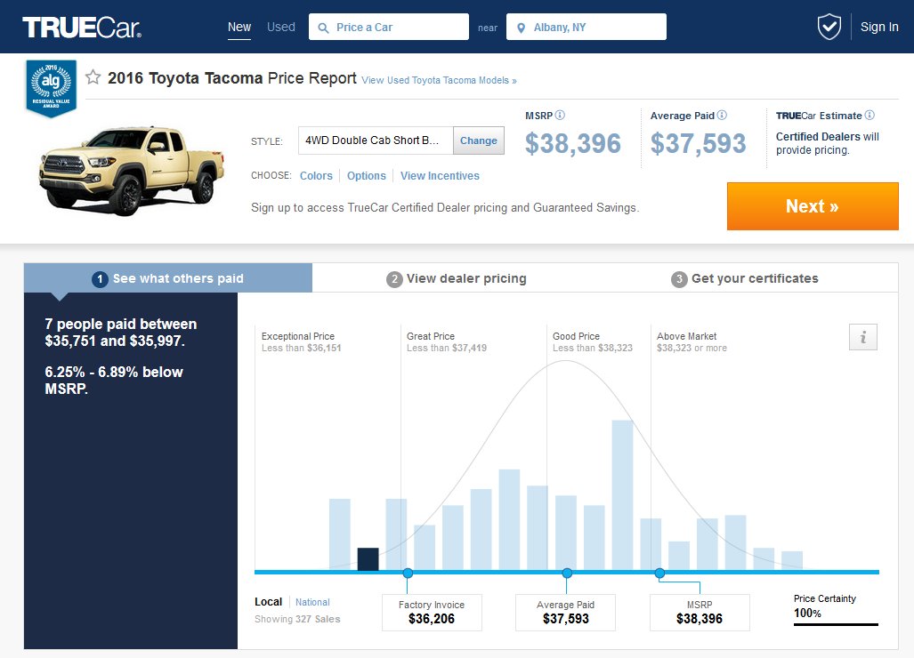Click the magnifier icon in Price a Car
The width and height of the screenshot is (914, 658).
(x=323, y=28)
